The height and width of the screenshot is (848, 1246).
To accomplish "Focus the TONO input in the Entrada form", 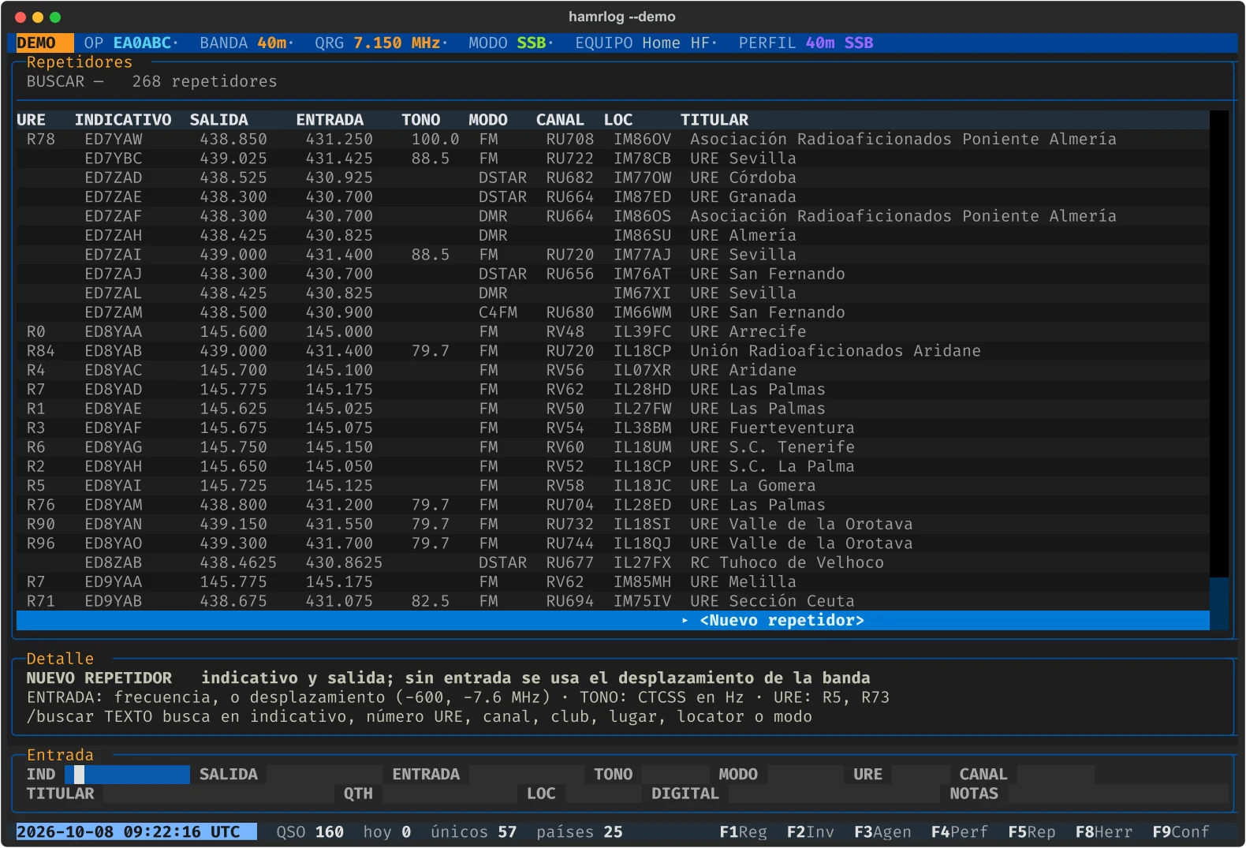I will point(676,775).
